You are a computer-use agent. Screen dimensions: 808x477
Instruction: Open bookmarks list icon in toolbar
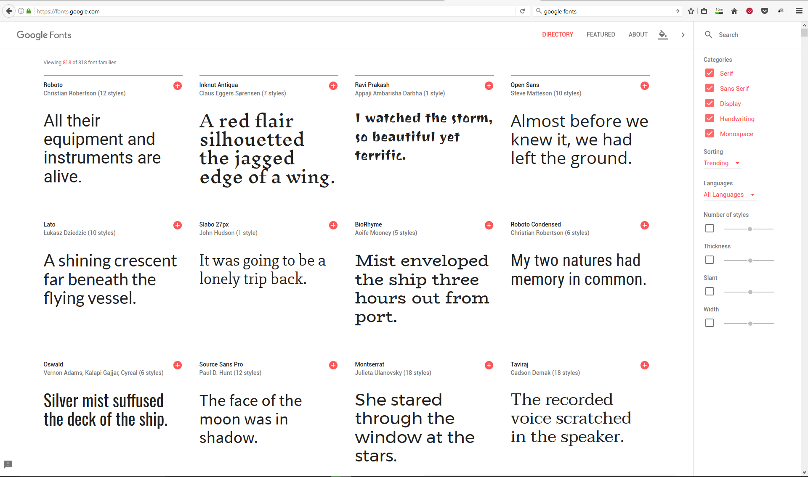pyautogui.click(x=704, y=11)
